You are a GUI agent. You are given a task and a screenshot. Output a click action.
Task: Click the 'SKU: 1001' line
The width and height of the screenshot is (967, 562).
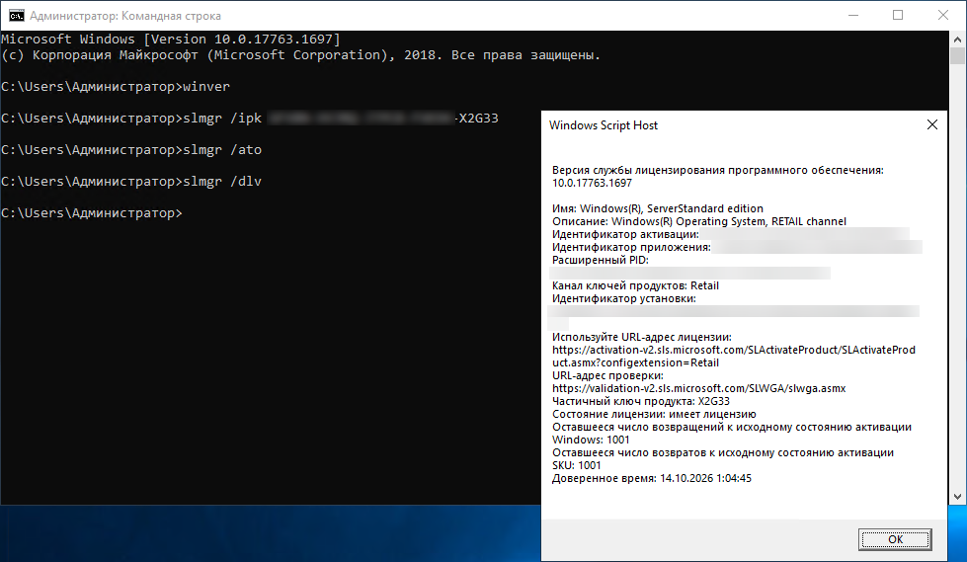click(x=576, y=466)
